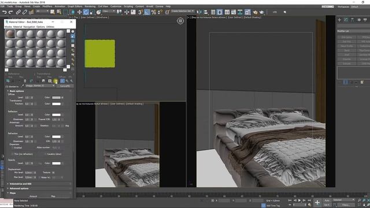Click the ViewCube home icon in Top viewport
The image size is (370, 208).
point(180,21)
